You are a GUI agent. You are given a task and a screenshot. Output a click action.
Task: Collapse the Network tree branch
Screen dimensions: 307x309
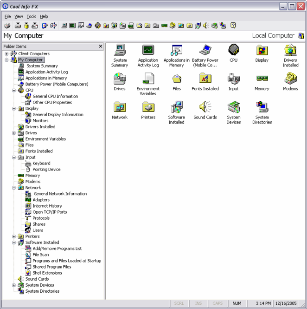14,188
